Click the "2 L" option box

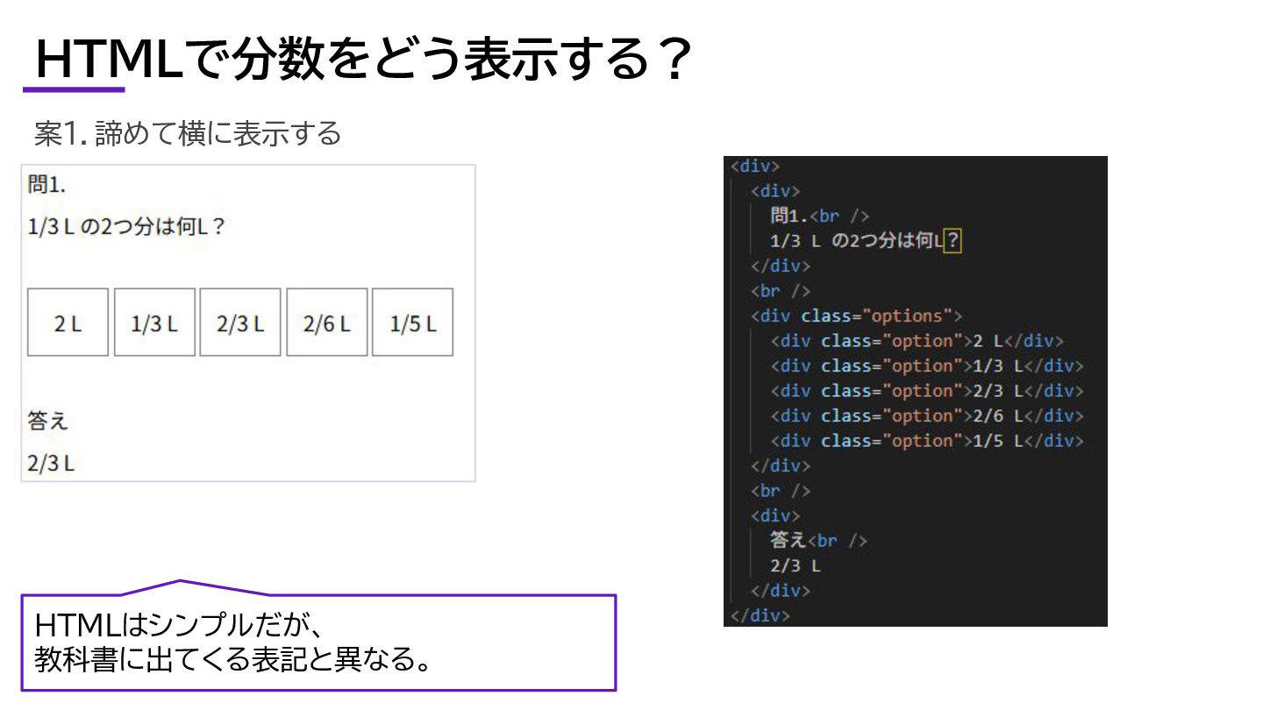click(68, 323)
